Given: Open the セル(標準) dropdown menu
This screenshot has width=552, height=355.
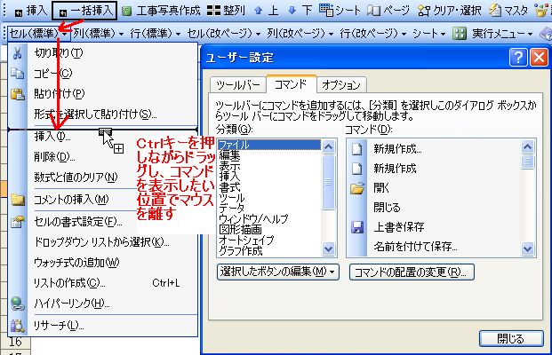Looking at the screenshot, I should 37,33.
